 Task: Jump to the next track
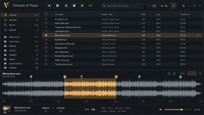click(x=82, y=6)
